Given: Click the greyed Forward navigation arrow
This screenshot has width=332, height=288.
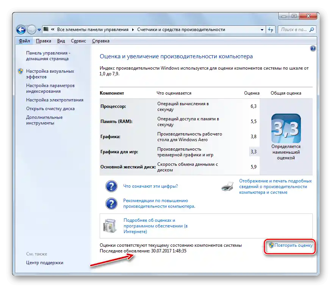Looking at the screenshot, I should (x=31, y=30).
